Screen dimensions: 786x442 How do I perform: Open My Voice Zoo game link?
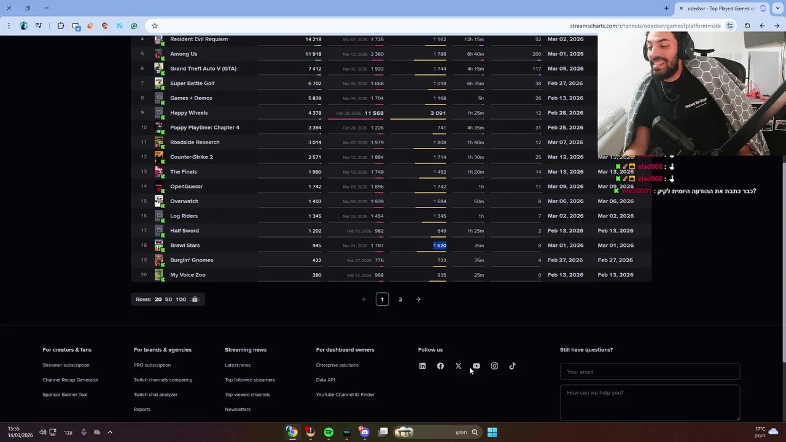coord(188,275)
